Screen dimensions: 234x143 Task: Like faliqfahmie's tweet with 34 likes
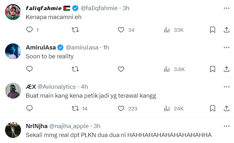tap(121, 30)
